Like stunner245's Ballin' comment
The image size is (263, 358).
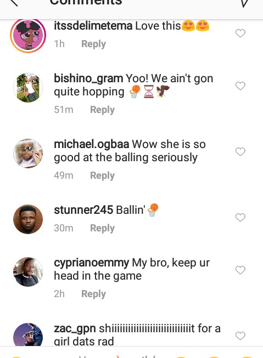(x=240, y=217)
